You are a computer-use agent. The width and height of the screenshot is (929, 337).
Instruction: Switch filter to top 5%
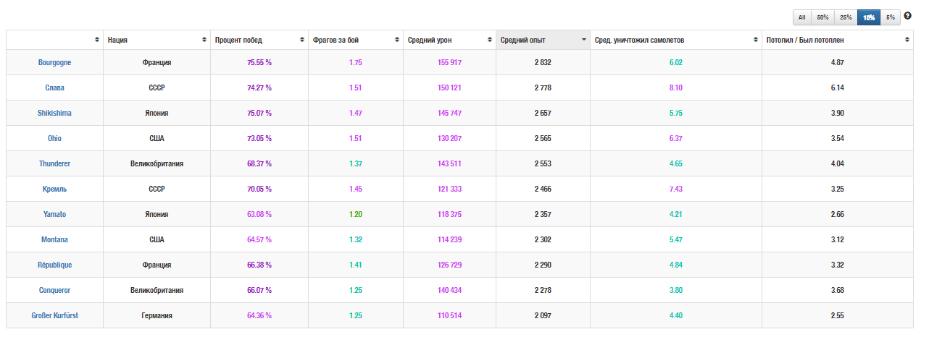890,17
